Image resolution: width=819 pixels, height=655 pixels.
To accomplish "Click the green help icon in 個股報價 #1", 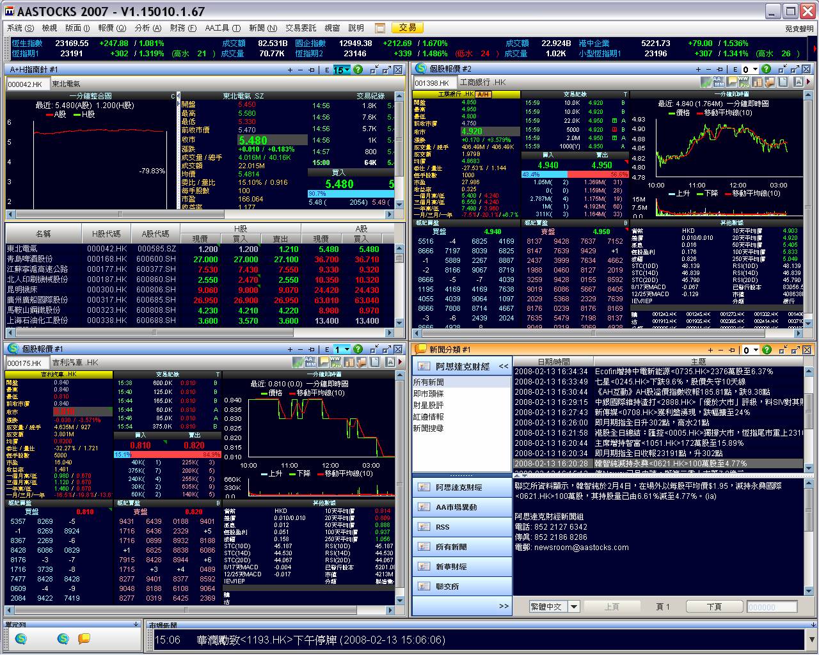I will click(x=358, y=349).
